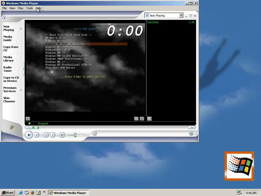Click Windows Media Player taskbar button

tap(69, 193)
